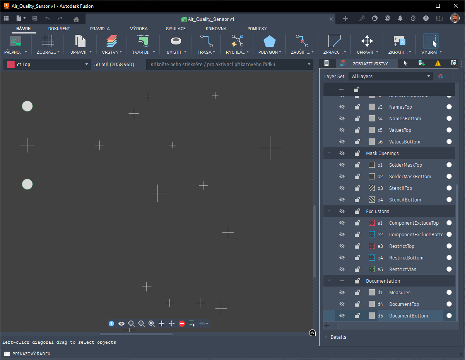
Task: Click the Umístit via placement icon
Action: (x=176, y=41)
